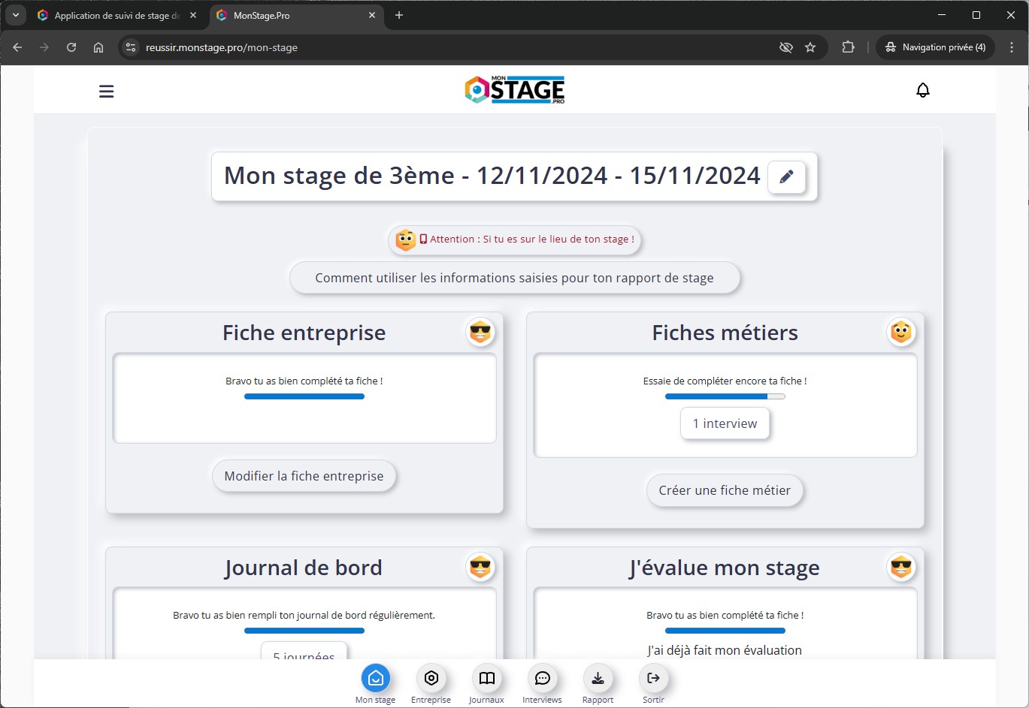Click Créer une fiche métier button
The image size is (1029, 708).
725,490
